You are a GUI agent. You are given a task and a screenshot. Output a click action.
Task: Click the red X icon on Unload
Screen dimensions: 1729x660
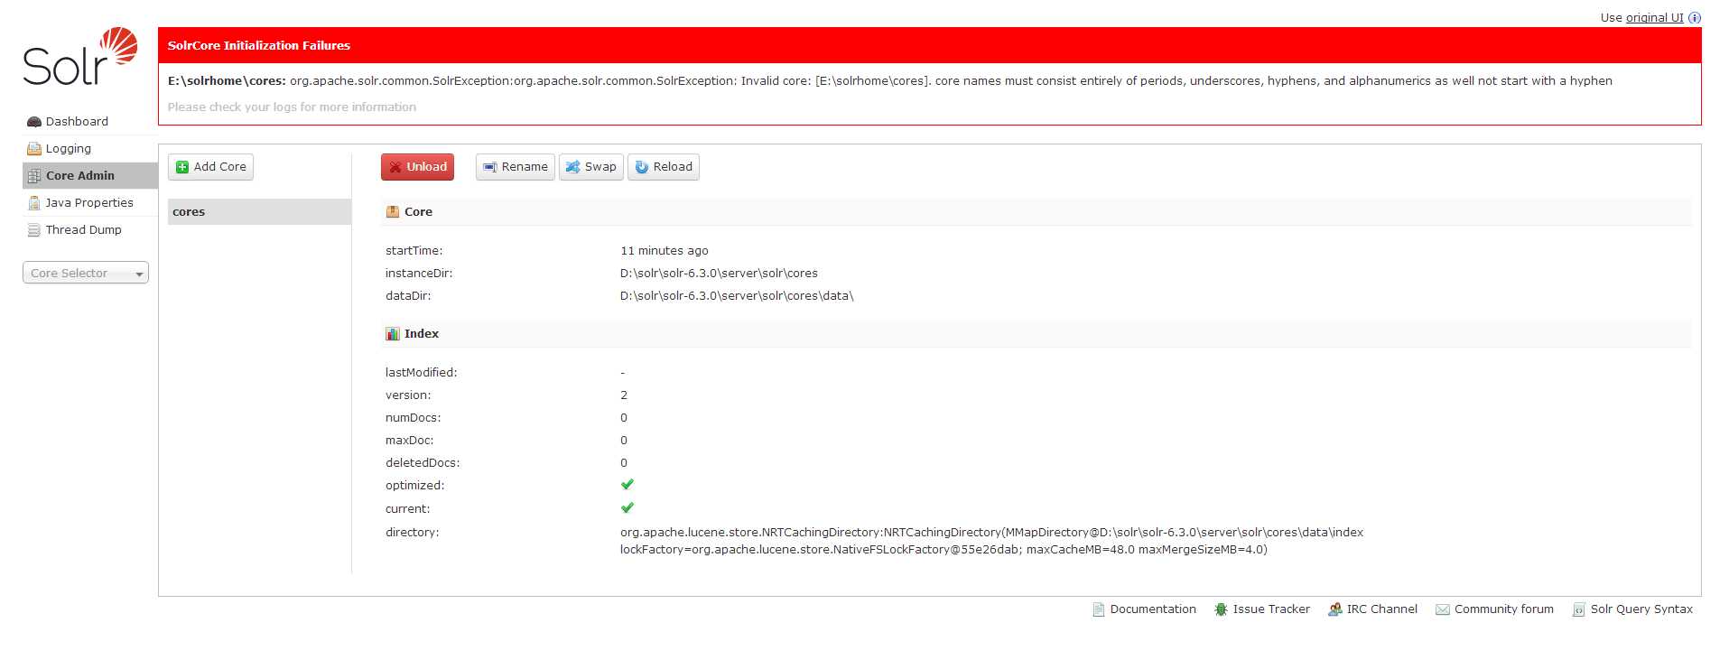coord(395,167)
